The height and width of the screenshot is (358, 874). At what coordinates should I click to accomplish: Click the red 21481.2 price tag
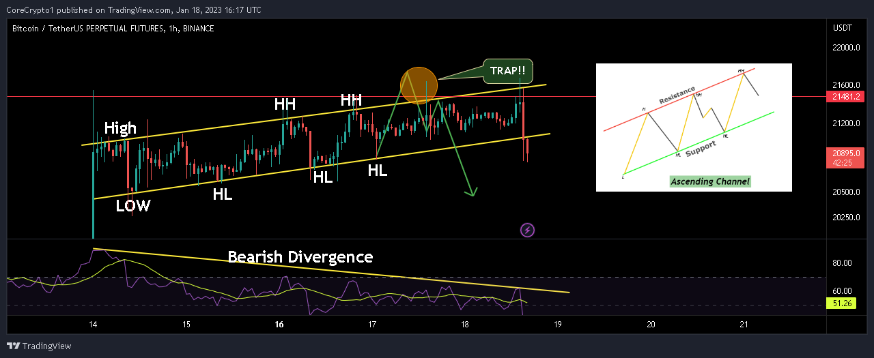[845, 97]
